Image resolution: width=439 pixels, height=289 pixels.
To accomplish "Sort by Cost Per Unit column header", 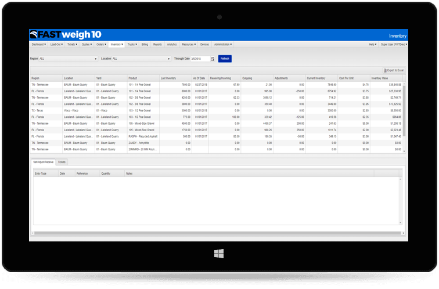I will pyautogui.click(x=354, y=78).
